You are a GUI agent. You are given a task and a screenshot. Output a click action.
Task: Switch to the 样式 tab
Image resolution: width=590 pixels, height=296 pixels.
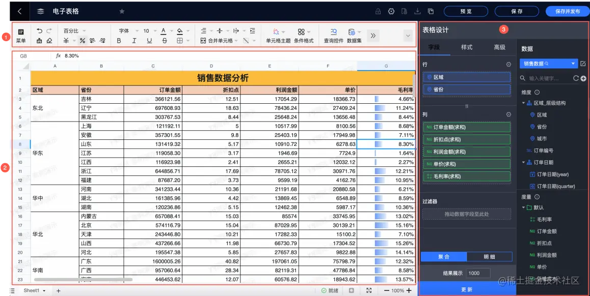[x=467, y=47]
